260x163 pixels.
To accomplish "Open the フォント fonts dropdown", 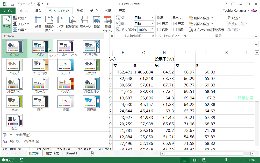I will point(21,24).
